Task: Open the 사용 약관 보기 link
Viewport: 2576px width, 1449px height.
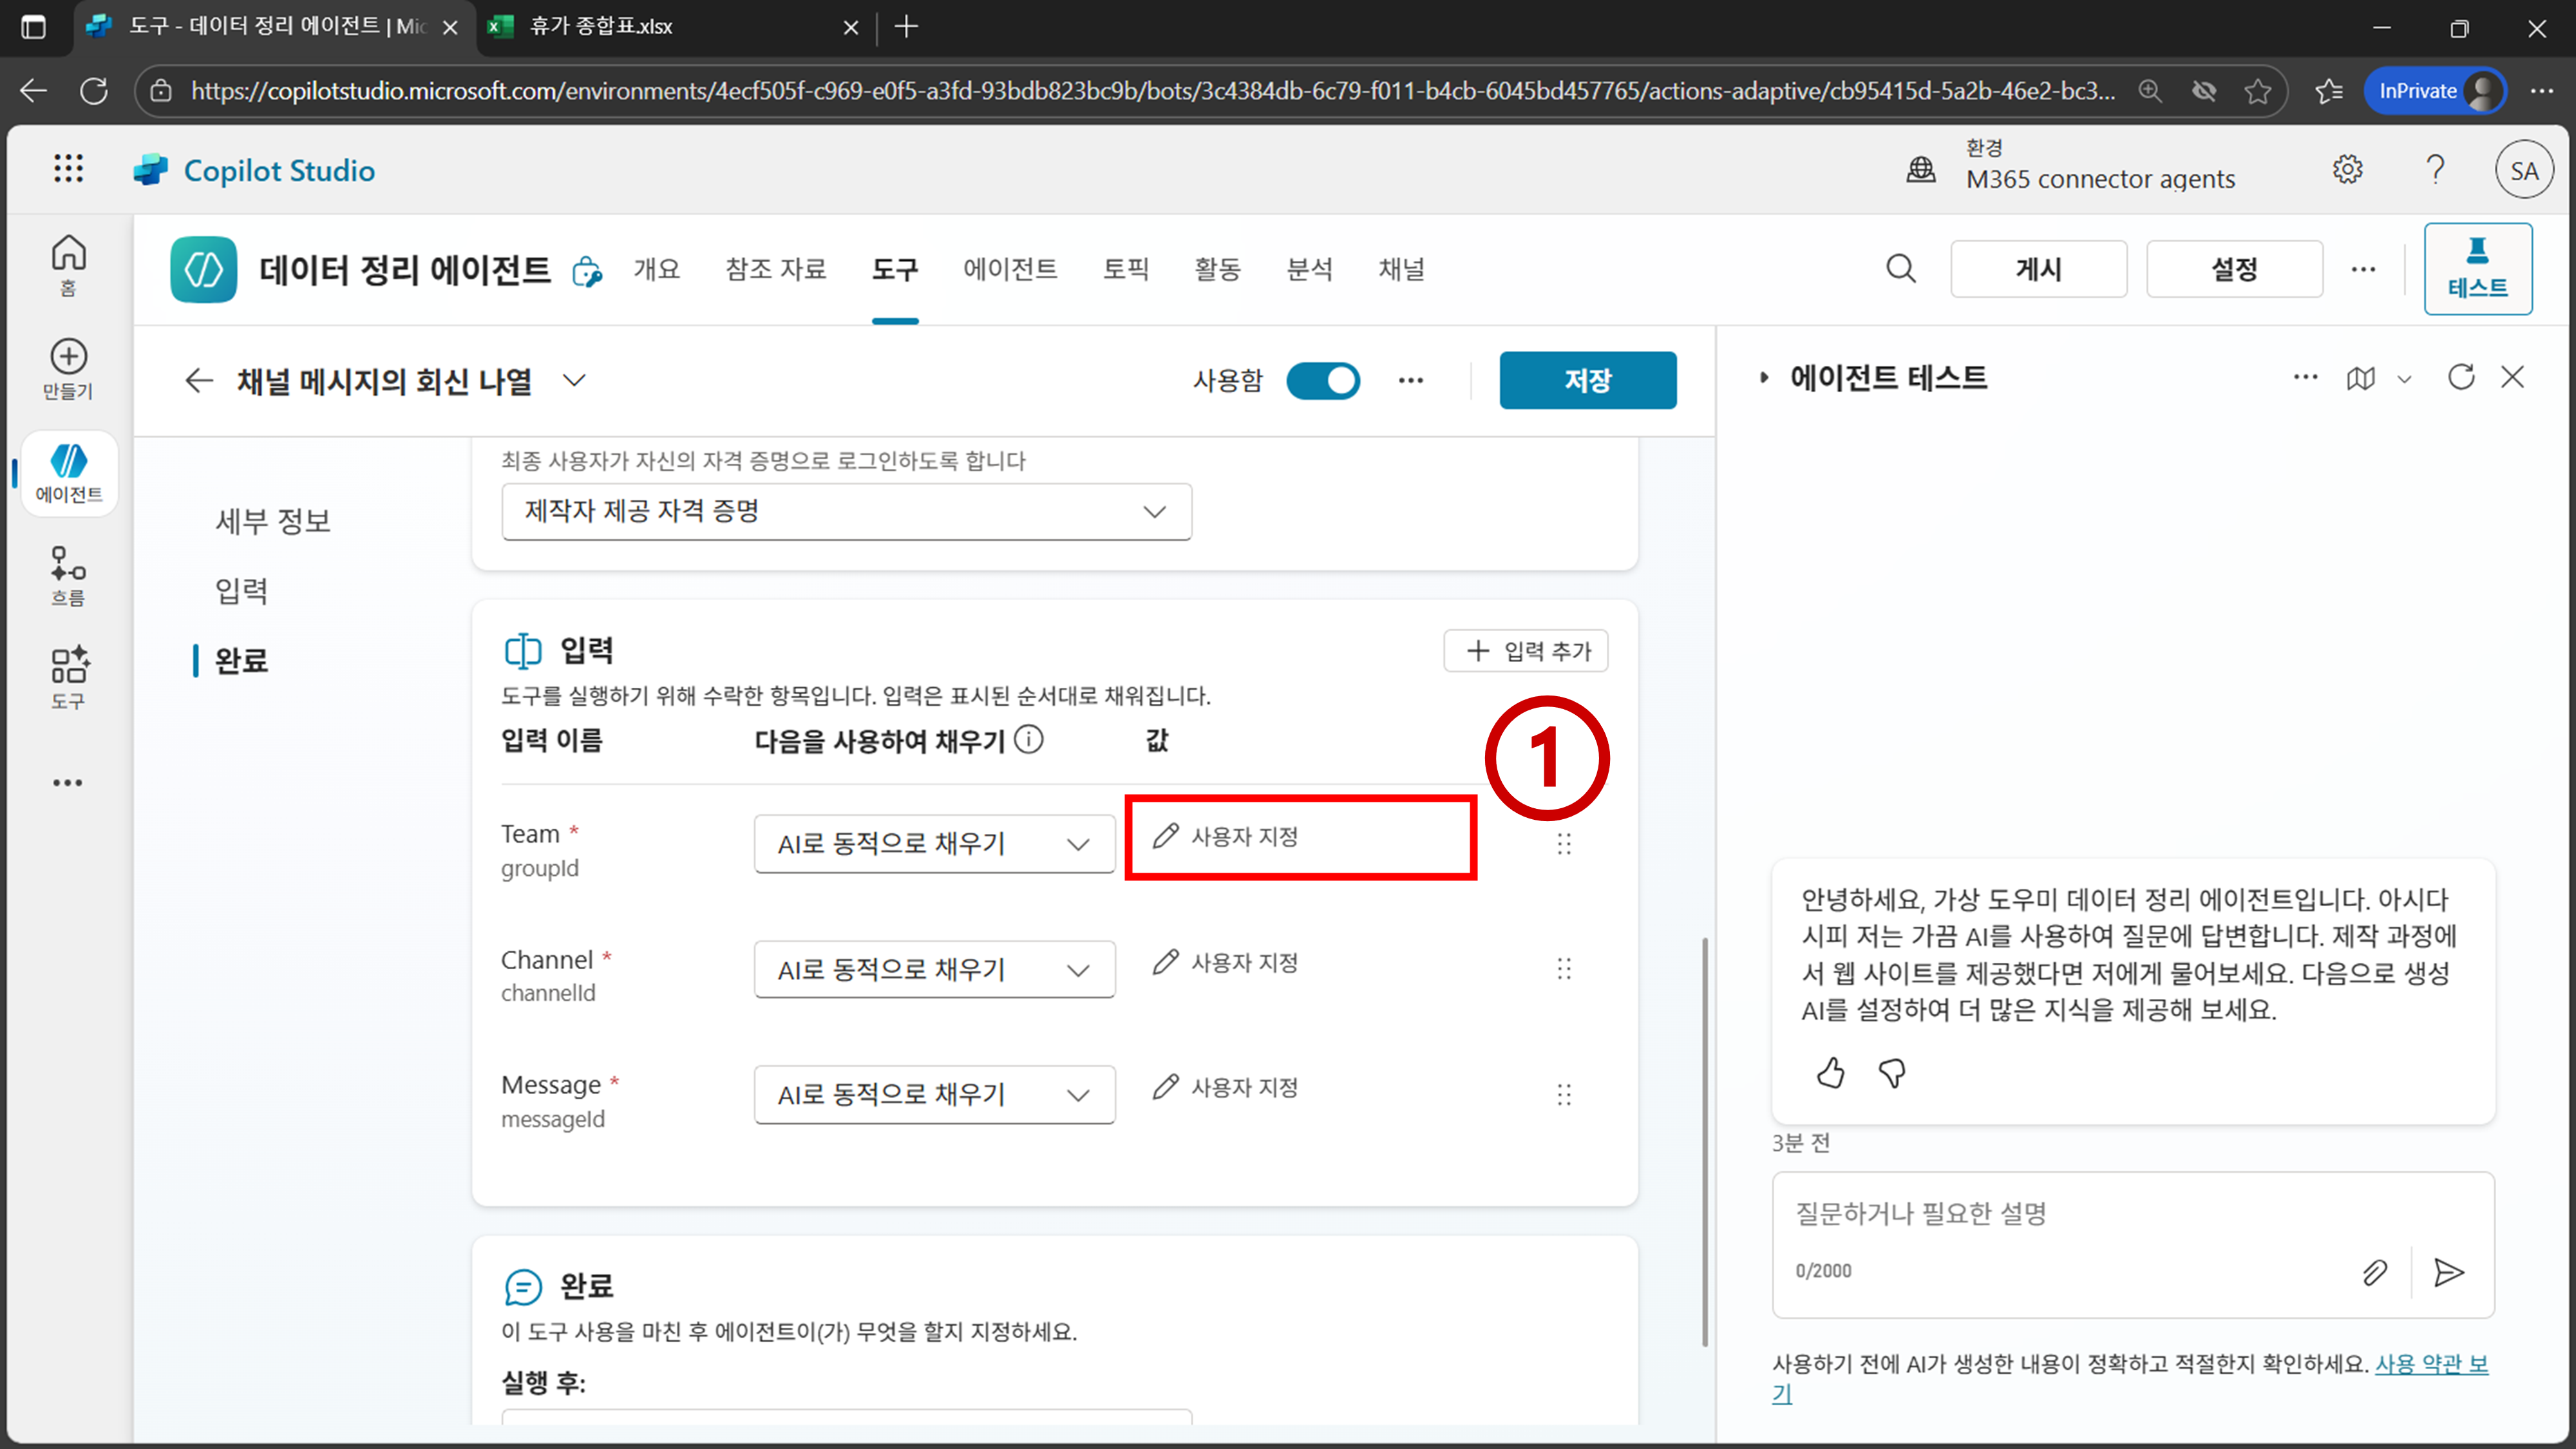Action: [x=2430, y=1364]
